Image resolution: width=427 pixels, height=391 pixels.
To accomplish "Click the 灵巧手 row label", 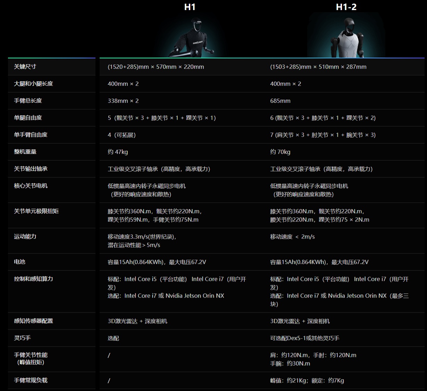I will tap(22, 338).
